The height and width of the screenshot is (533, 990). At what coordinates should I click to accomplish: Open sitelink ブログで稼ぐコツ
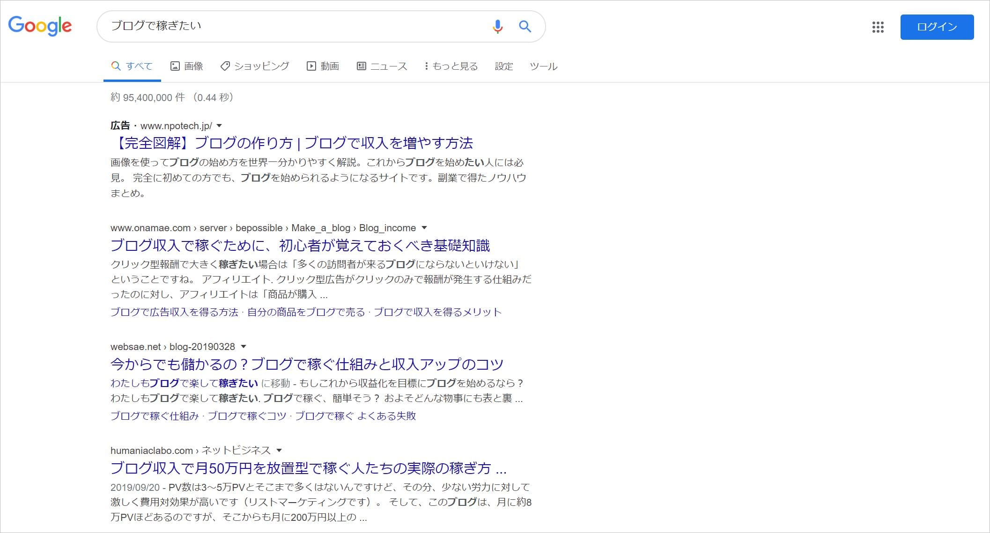click(x=247, y=416)
